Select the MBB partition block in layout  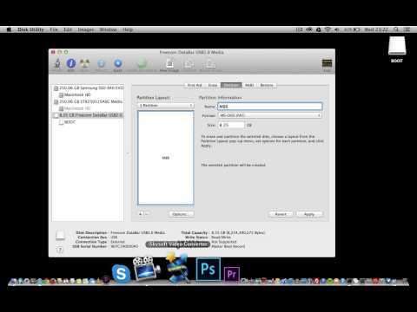pyautogui.click(x=166, y=158)
